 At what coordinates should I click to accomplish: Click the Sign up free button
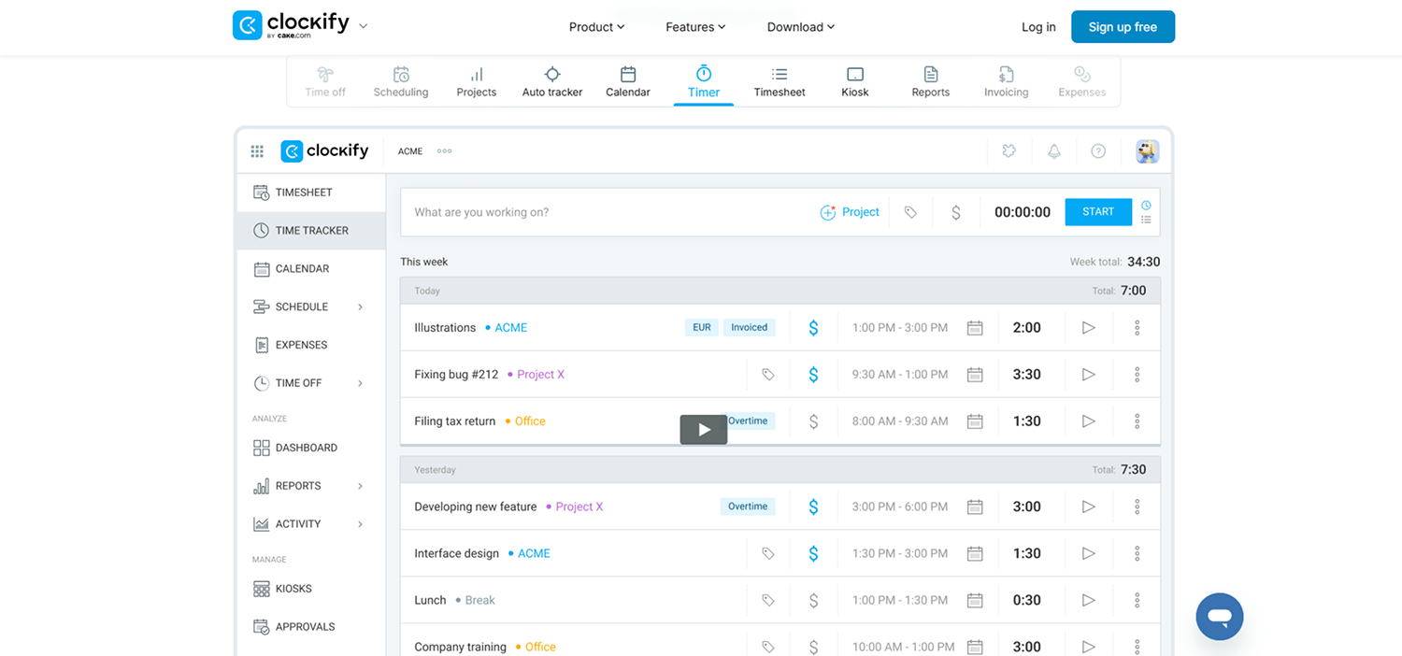click(1123, 27)
